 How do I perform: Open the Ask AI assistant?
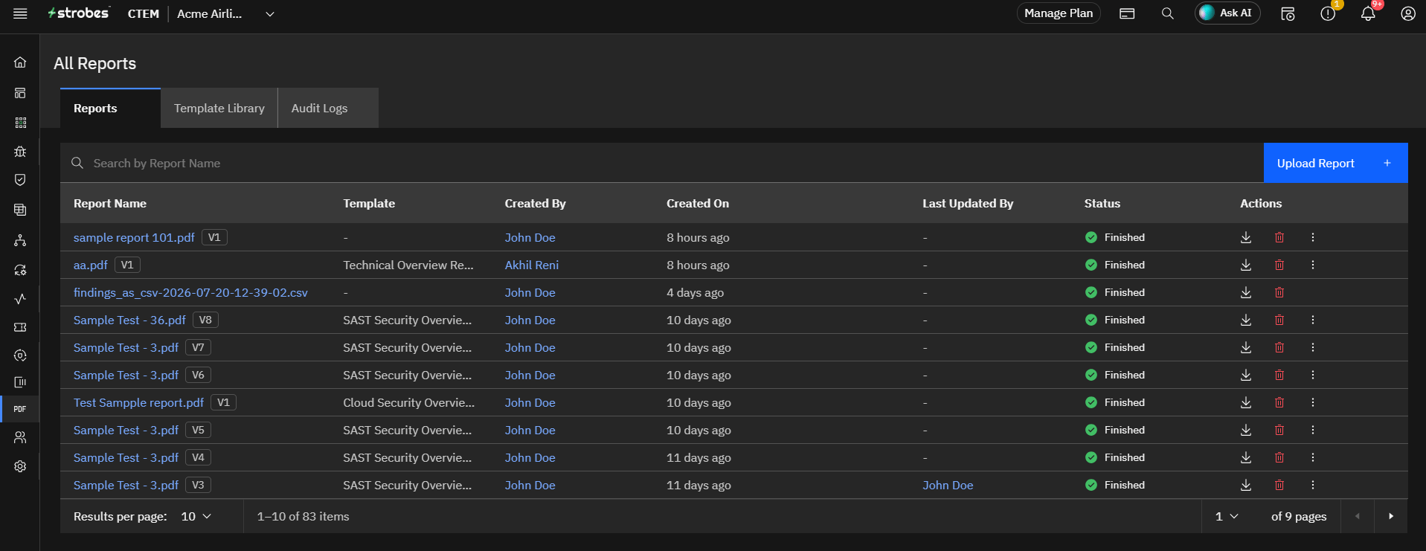[1227, 13]
